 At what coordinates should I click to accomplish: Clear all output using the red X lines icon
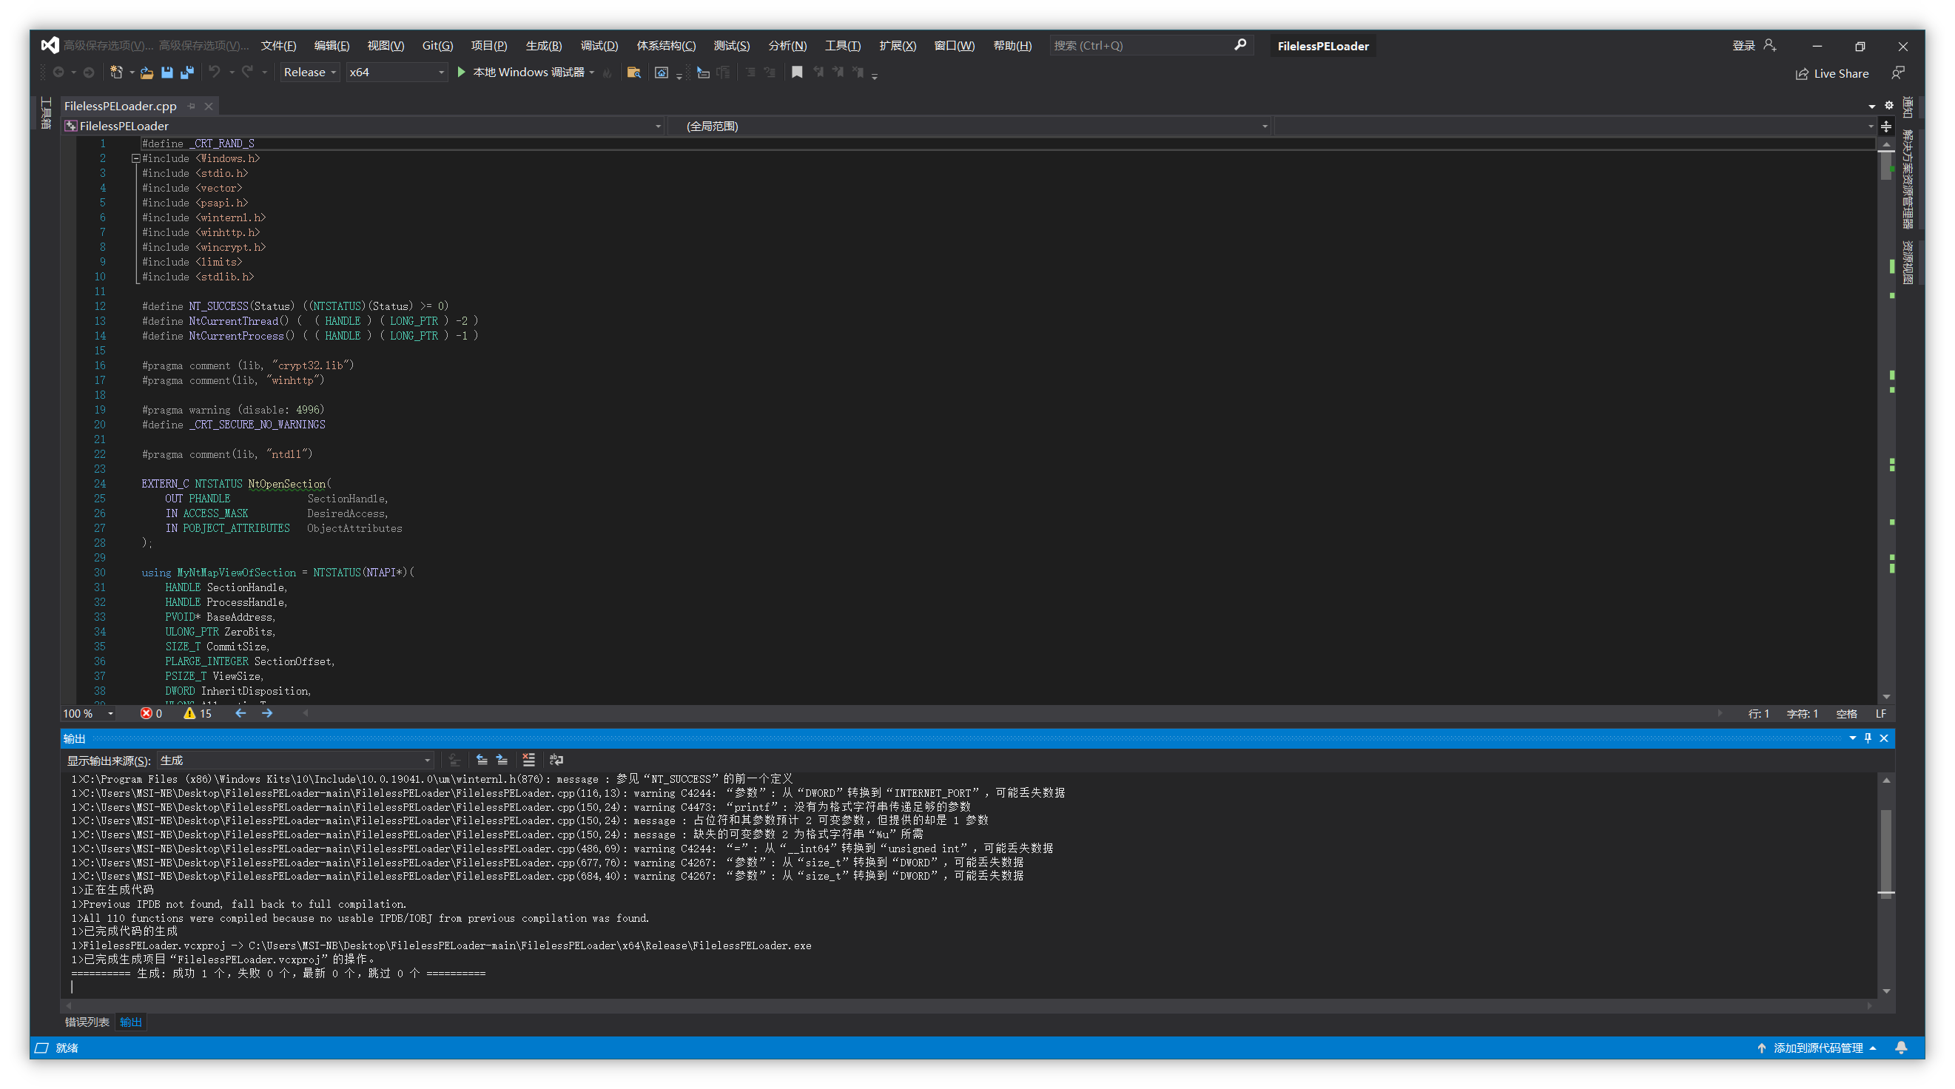529,760
